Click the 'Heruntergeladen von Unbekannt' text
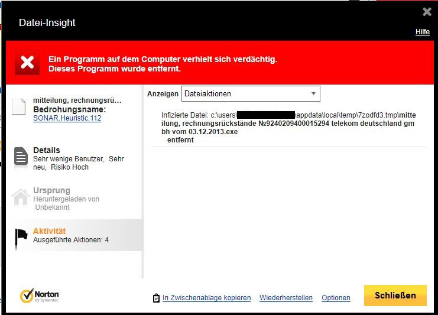This screenshot has height=315, width=438. (66, 203)
